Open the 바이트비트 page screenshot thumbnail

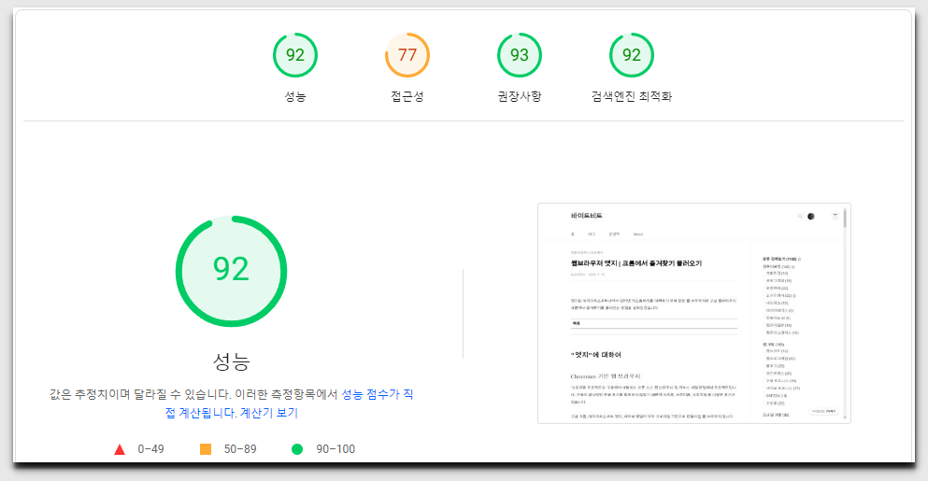point(694,313)
